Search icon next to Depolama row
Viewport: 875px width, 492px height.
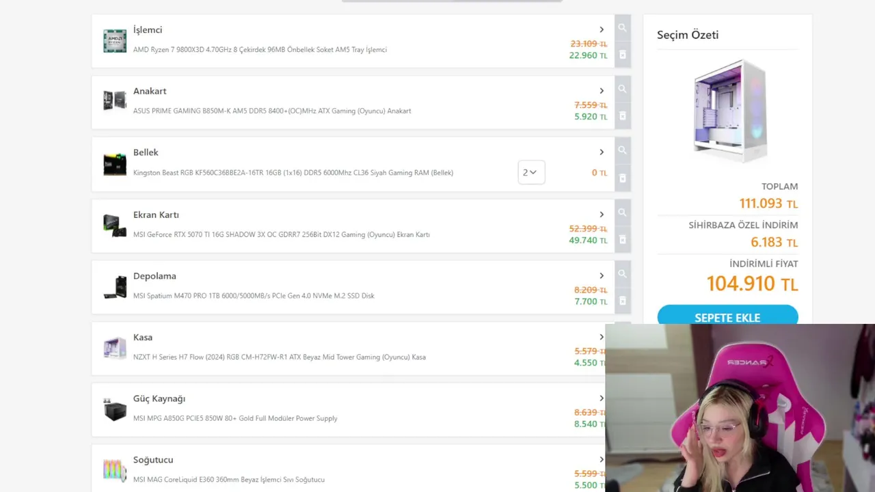pos(622,274)
